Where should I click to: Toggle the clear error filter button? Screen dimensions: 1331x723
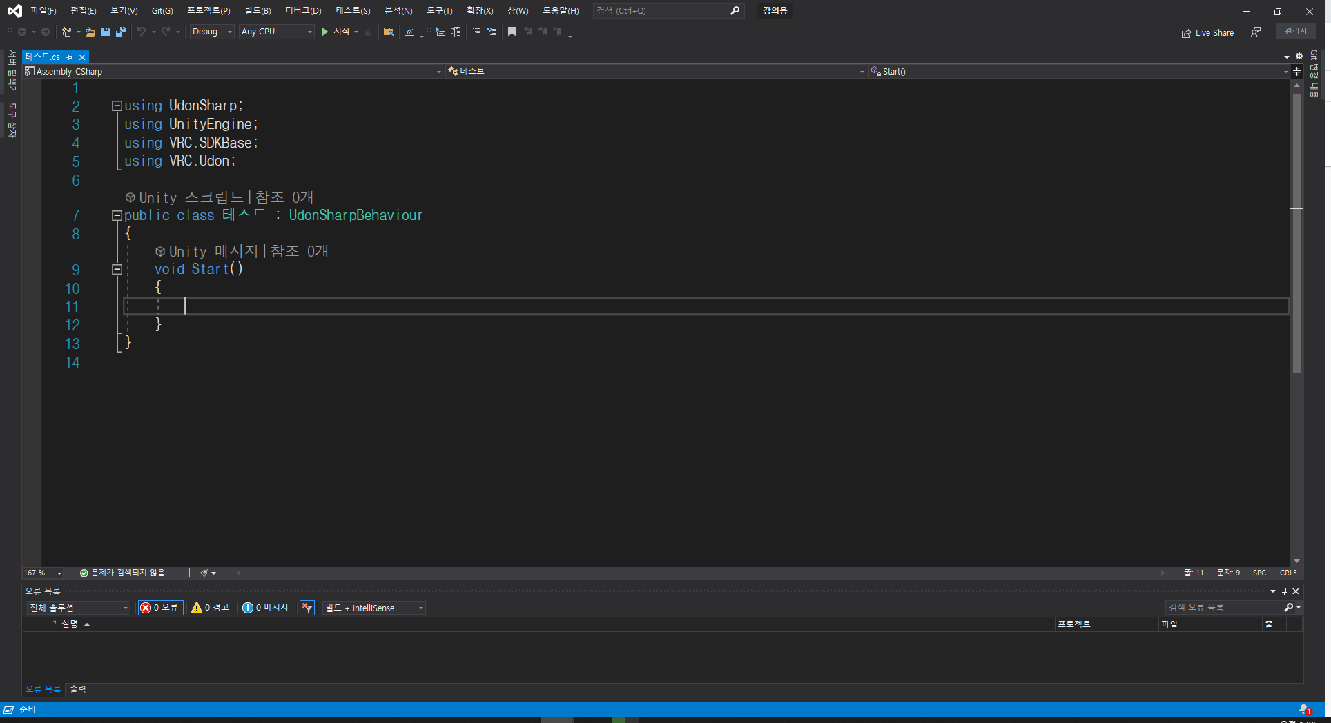coord(307,608)
